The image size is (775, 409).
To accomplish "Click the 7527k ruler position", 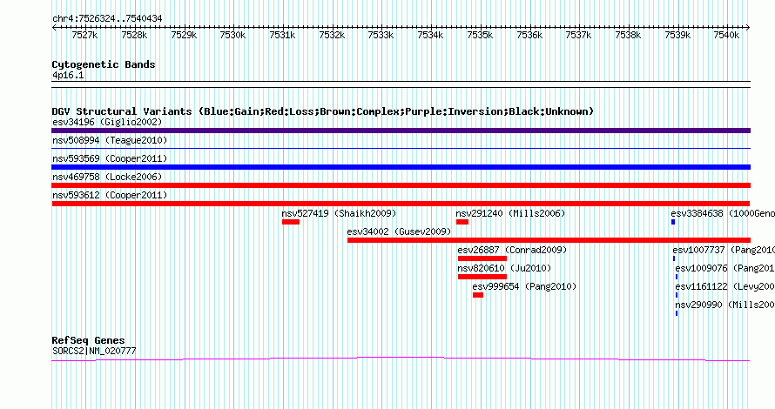I will (x=85, y=35).
